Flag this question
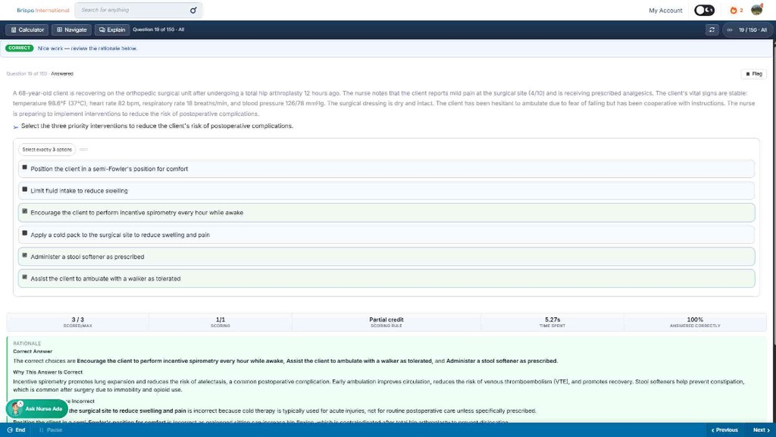 754,74
